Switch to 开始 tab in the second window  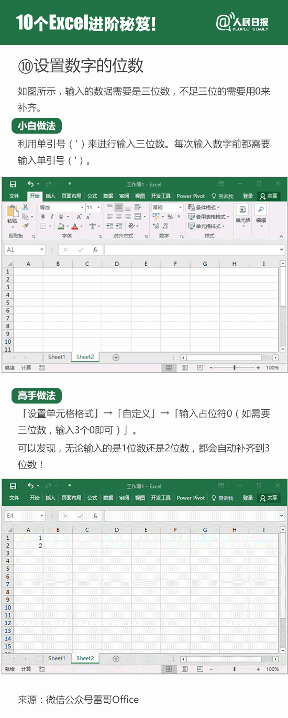[35, 498]
